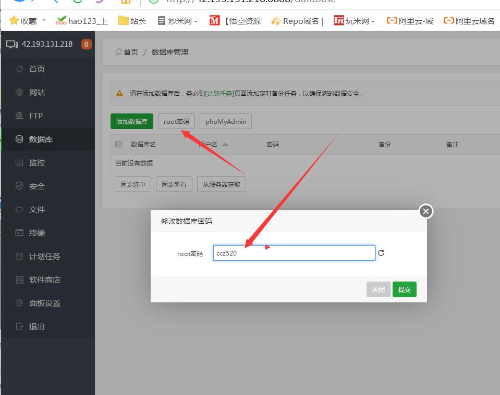This screenshot has width=500, height=395.
Task: Click the 安全 shield icon
Action: click(19, 186)
